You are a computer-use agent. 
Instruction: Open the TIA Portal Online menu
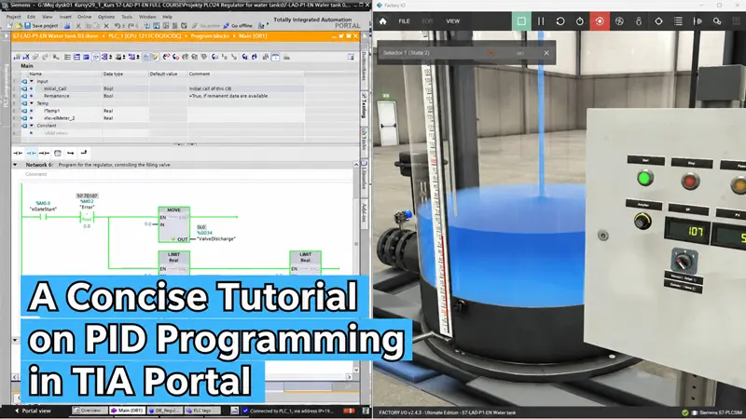[x=84, y=17]
